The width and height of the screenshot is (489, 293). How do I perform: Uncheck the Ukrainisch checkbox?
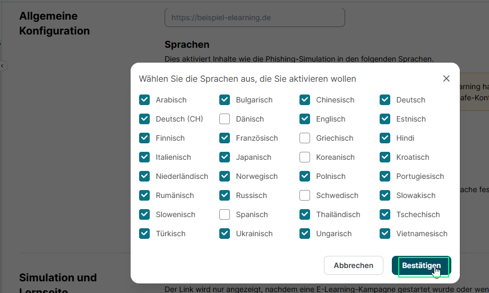pyautogui.click(x=225, y=234)
